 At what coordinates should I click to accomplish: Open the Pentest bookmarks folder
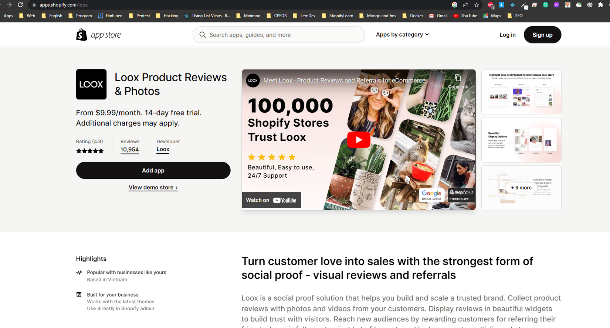coord(139,16)
